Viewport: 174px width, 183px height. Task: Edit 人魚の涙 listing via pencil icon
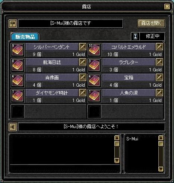pos(159,93)
